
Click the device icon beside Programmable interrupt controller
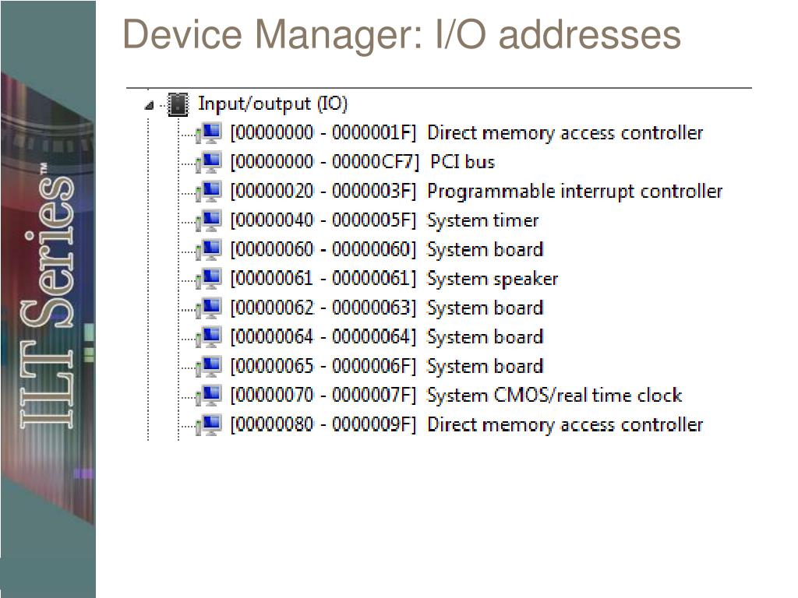(208, 192)
